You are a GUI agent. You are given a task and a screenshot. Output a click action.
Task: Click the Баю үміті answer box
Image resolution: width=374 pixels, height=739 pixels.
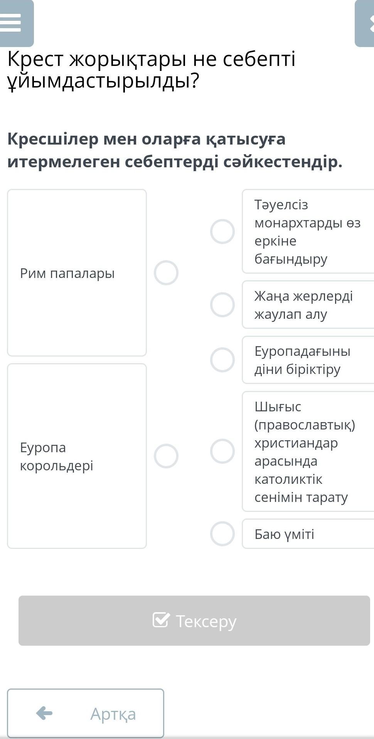pyautogui.click(x=308, y=534)
